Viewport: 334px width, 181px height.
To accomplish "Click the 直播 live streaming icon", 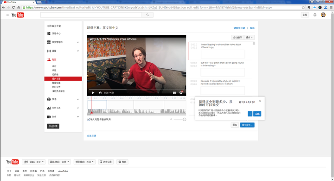I will (49, 51).
